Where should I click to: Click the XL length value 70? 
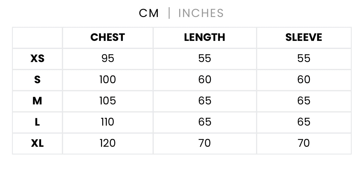pos(205,143)
